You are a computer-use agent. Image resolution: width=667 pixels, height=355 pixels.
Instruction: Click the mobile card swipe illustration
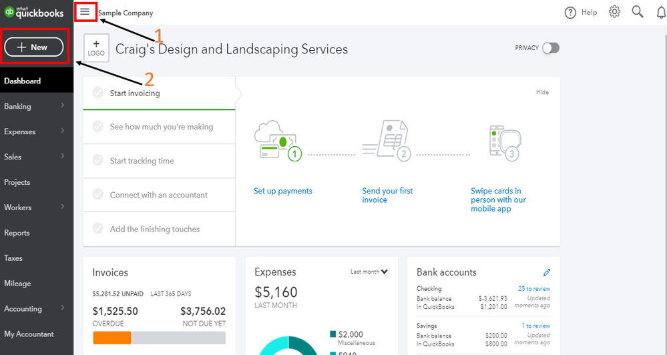coord(505,143)
